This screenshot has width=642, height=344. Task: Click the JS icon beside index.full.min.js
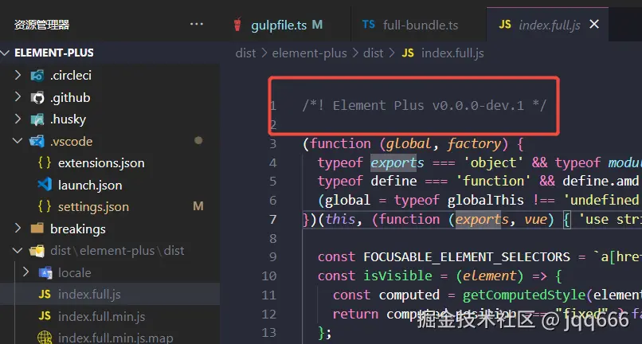click(x=45, y=316)
